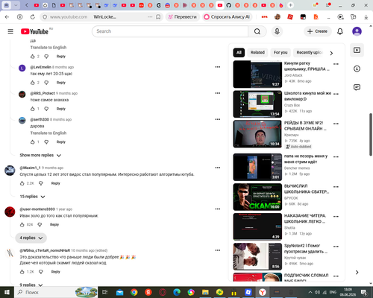Open РЕЙДЫ В ЗУМЕ №2 video thumbnail
The height and width of the screenshot is (298, 373).
click(x=257, y=134)
